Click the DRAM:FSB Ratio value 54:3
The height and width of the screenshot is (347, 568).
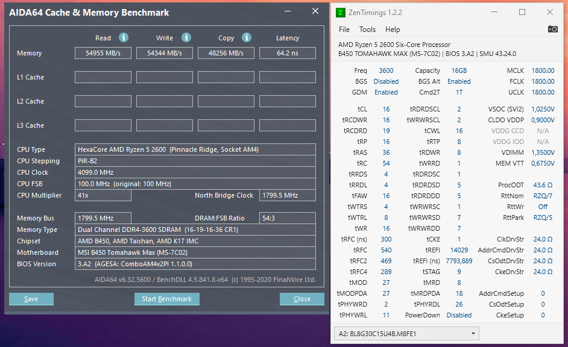pyautogui.click(x=288, y=218)
